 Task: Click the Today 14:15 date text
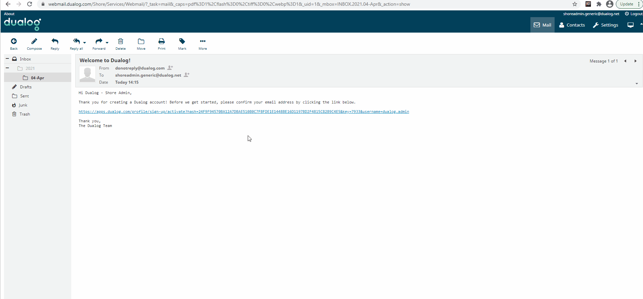click(127, 82)
